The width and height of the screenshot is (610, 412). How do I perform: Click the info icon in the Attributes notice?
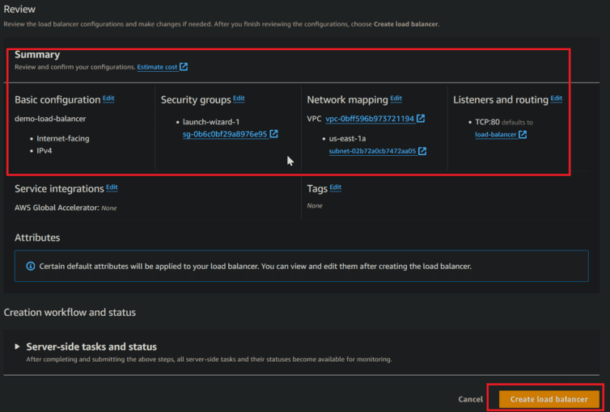31,266
